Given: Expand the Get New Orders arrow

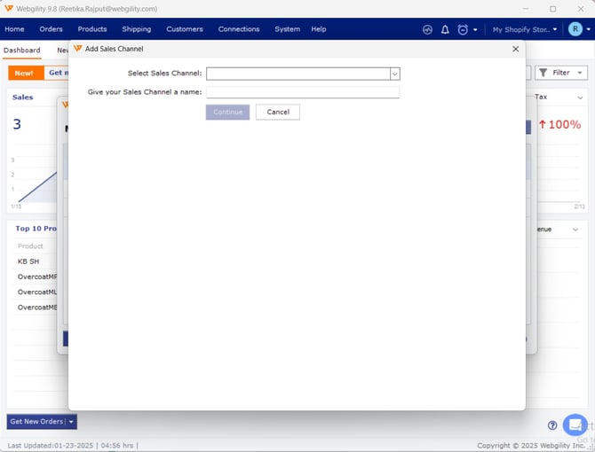Looking at the screenshot, I should coord(72,422).
